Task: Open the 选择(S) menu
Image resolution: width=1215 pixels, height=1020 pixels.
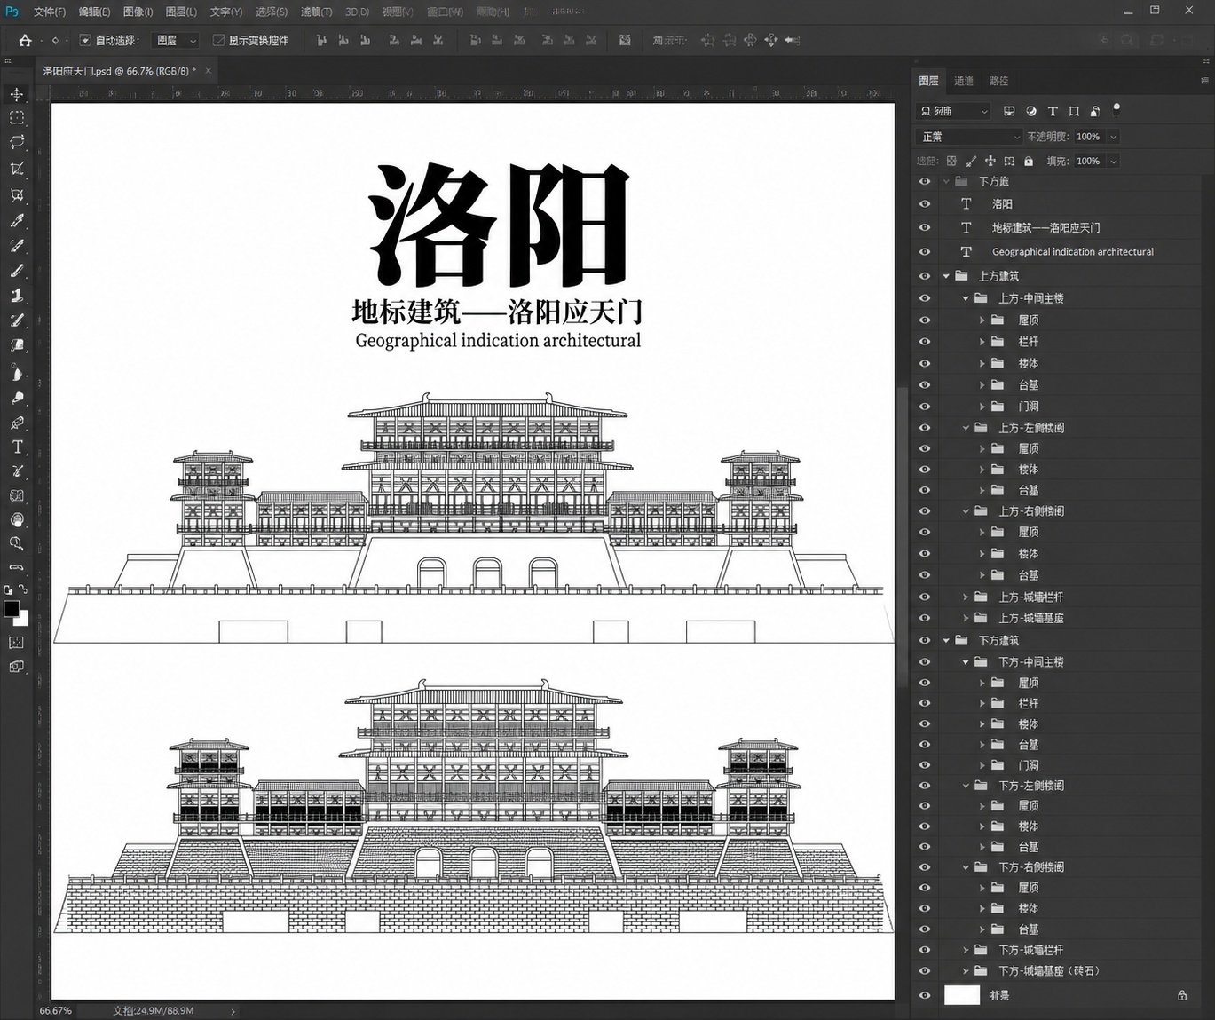Action: [271, 12]
